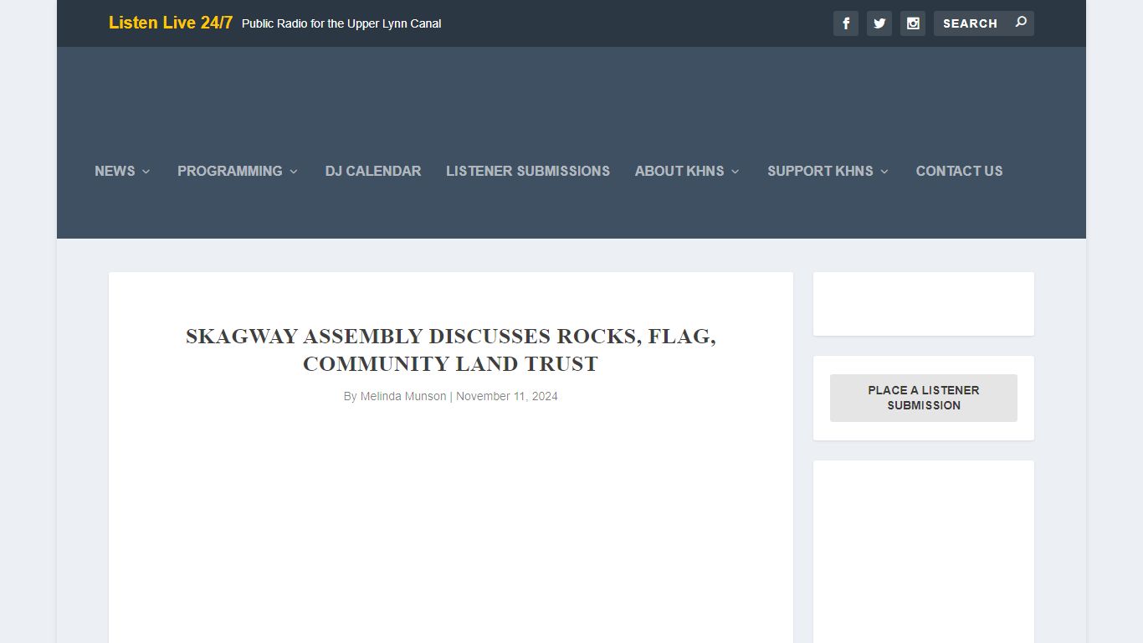The height and width of the screenshot is (643, 1143).
Task: Open the Programming menu item
Action: point(229,171)
